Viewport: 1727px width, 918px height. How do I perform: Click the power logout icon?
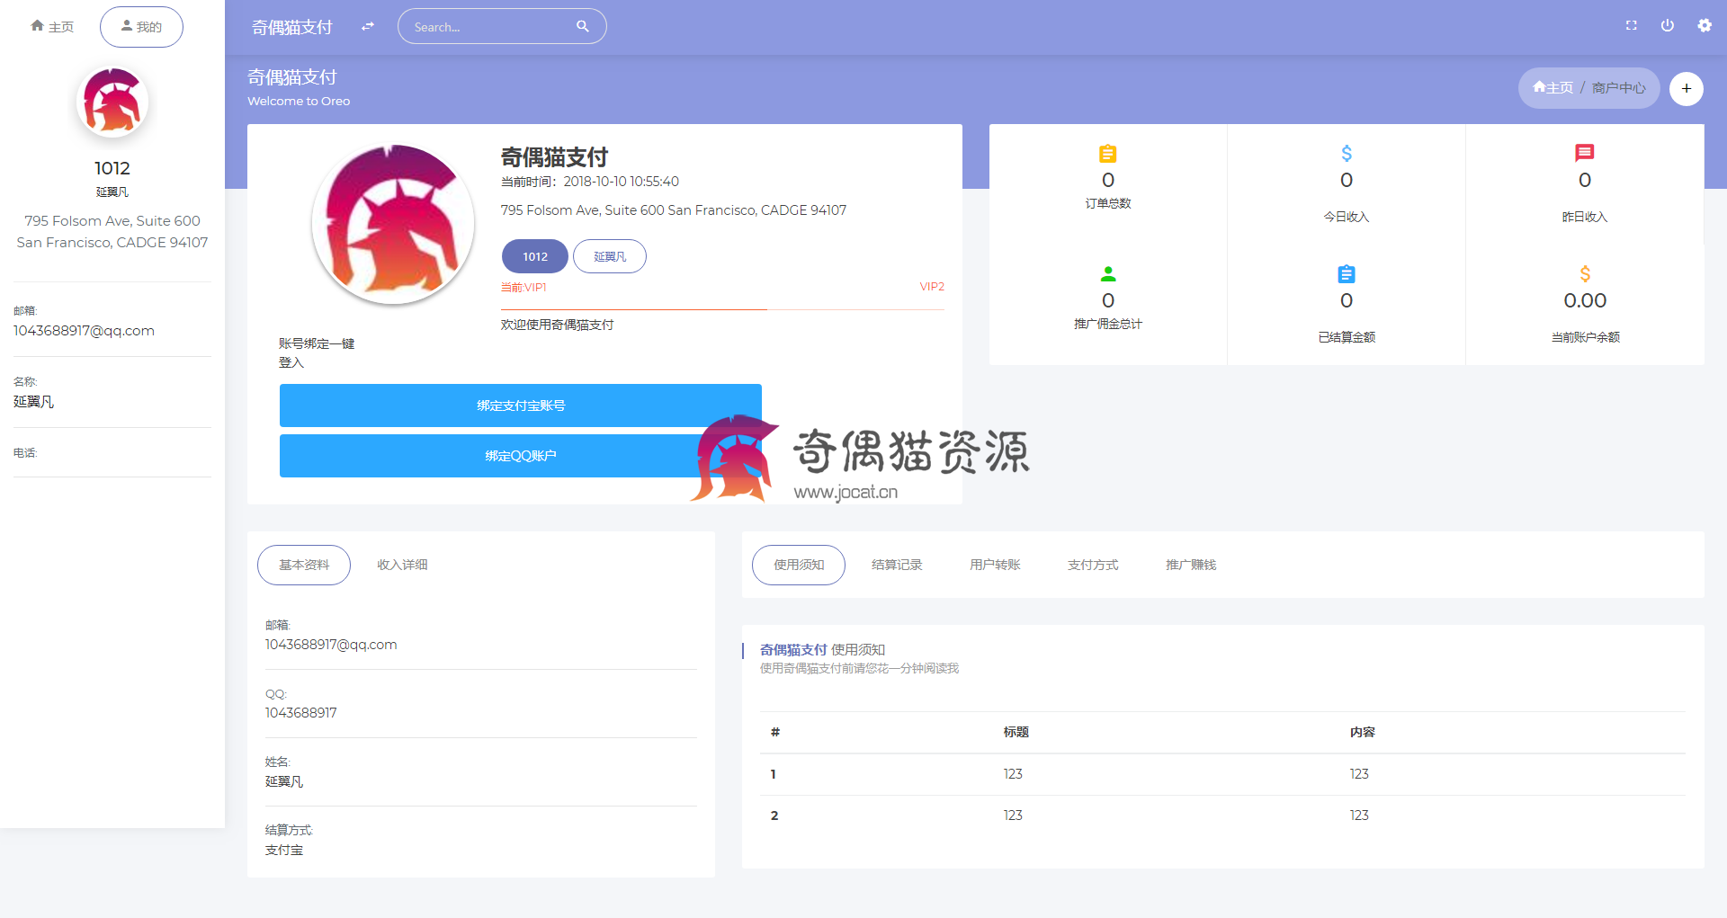coord(1668,25)
